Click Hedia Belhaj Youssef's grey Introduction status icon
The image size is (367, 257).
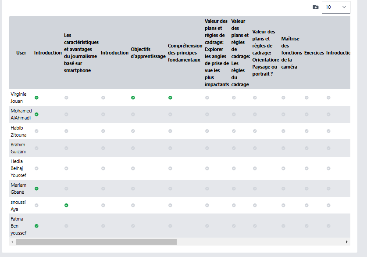point(36,168)
